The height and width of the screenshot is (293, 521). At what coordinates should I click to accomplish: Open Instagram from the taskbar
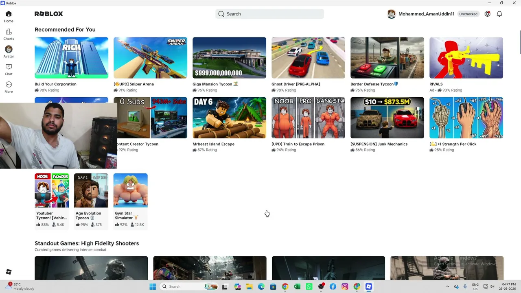pos(345,286)
